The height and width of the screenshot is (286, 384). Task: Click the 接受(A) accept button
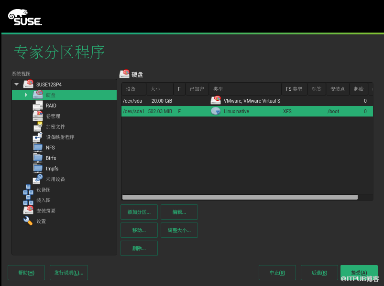[359, 273]
